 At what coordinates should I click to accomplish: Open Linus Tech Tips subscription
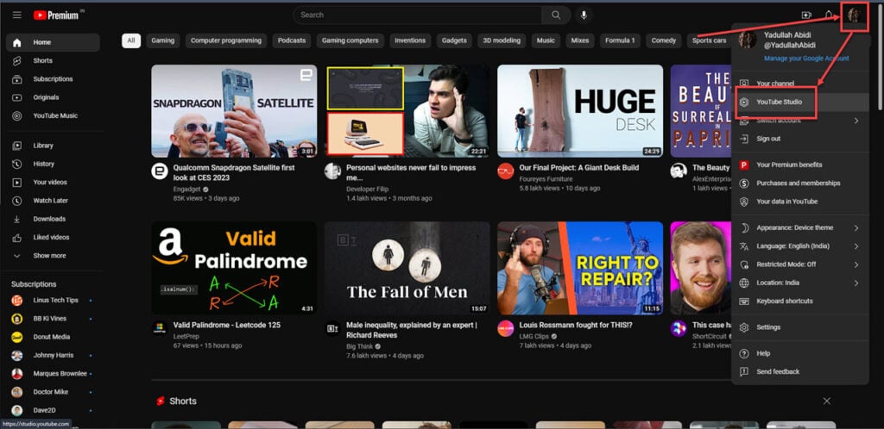point(53,301)
